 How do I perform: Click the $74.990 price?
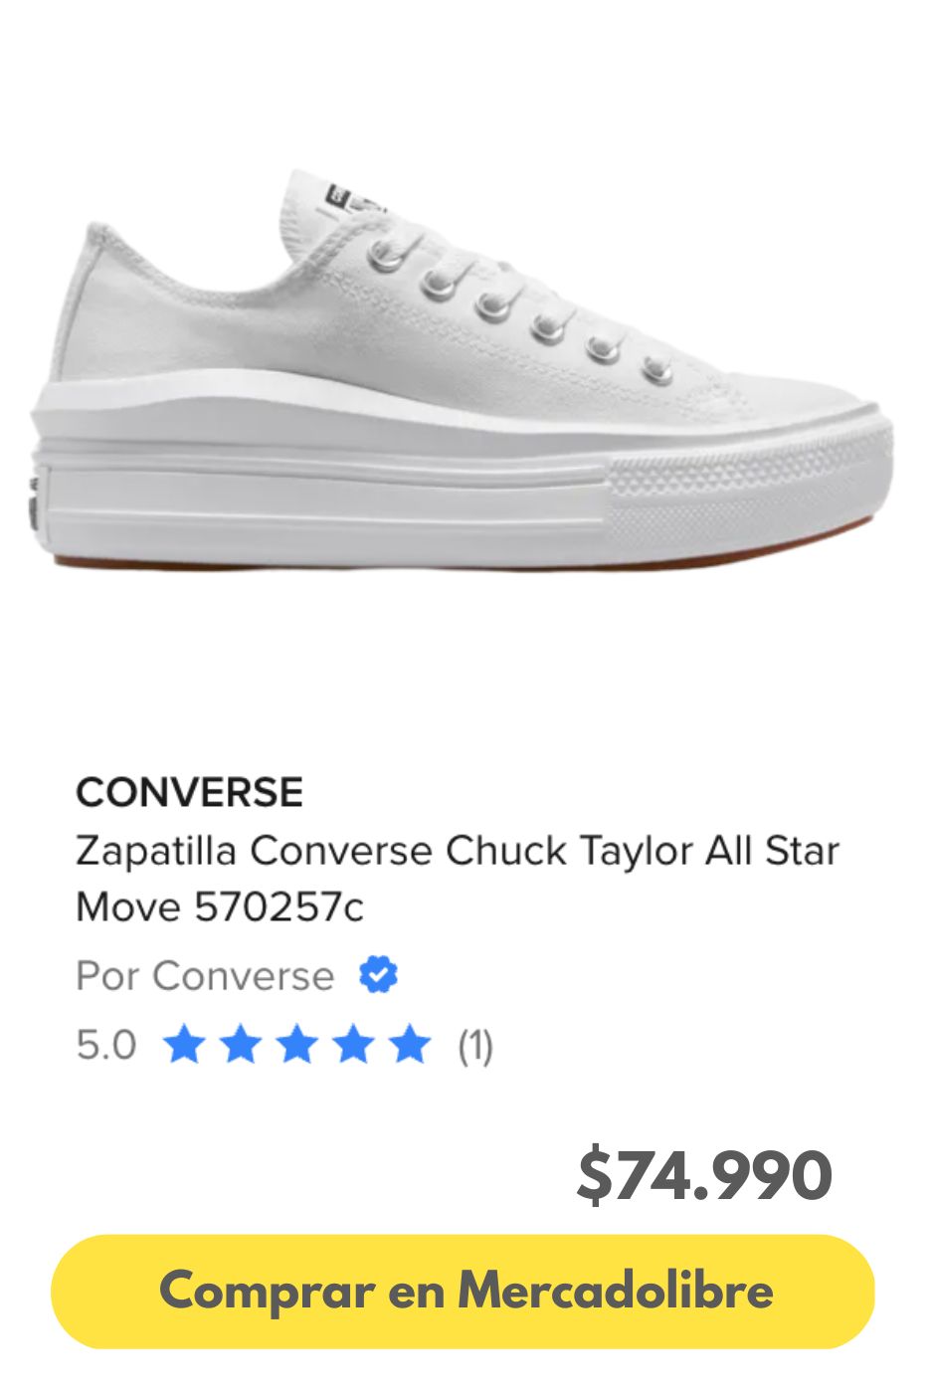(x=704, y=1175)
